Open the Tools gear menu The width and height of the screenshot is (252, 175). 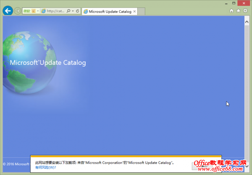245,11
